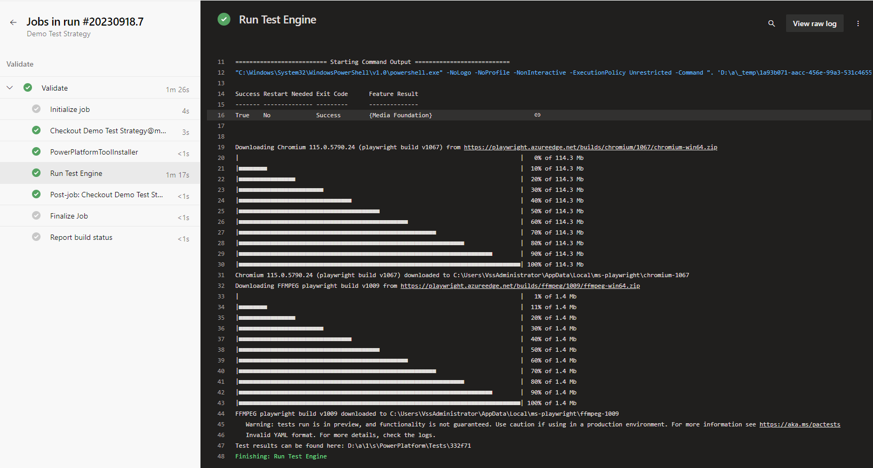The height and width of the screenshot is (468, 873).
Task: Click the Demo Test Strategy subtitle
Action: click(x=59, y=34)
